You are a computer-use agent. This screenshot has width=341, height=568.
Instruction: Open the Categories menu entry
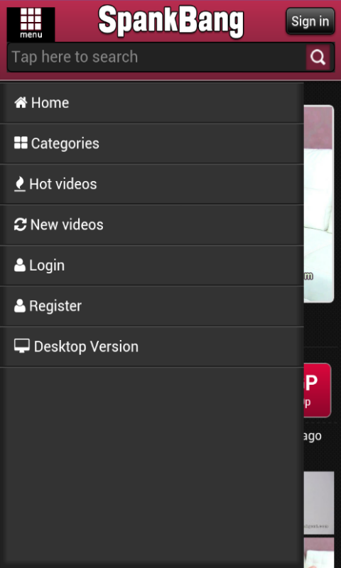click(152, 144)
